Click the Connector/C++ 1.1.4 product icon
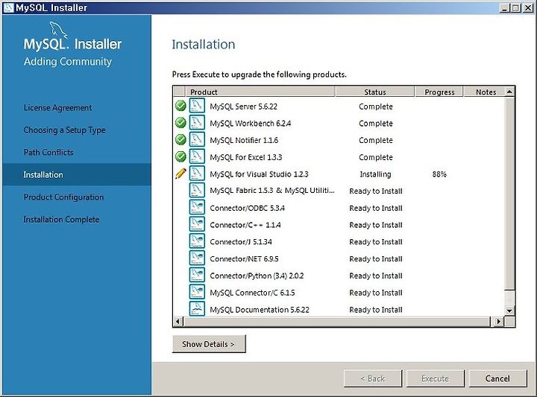The image size is (537, 397). click(x=197, y=224)
